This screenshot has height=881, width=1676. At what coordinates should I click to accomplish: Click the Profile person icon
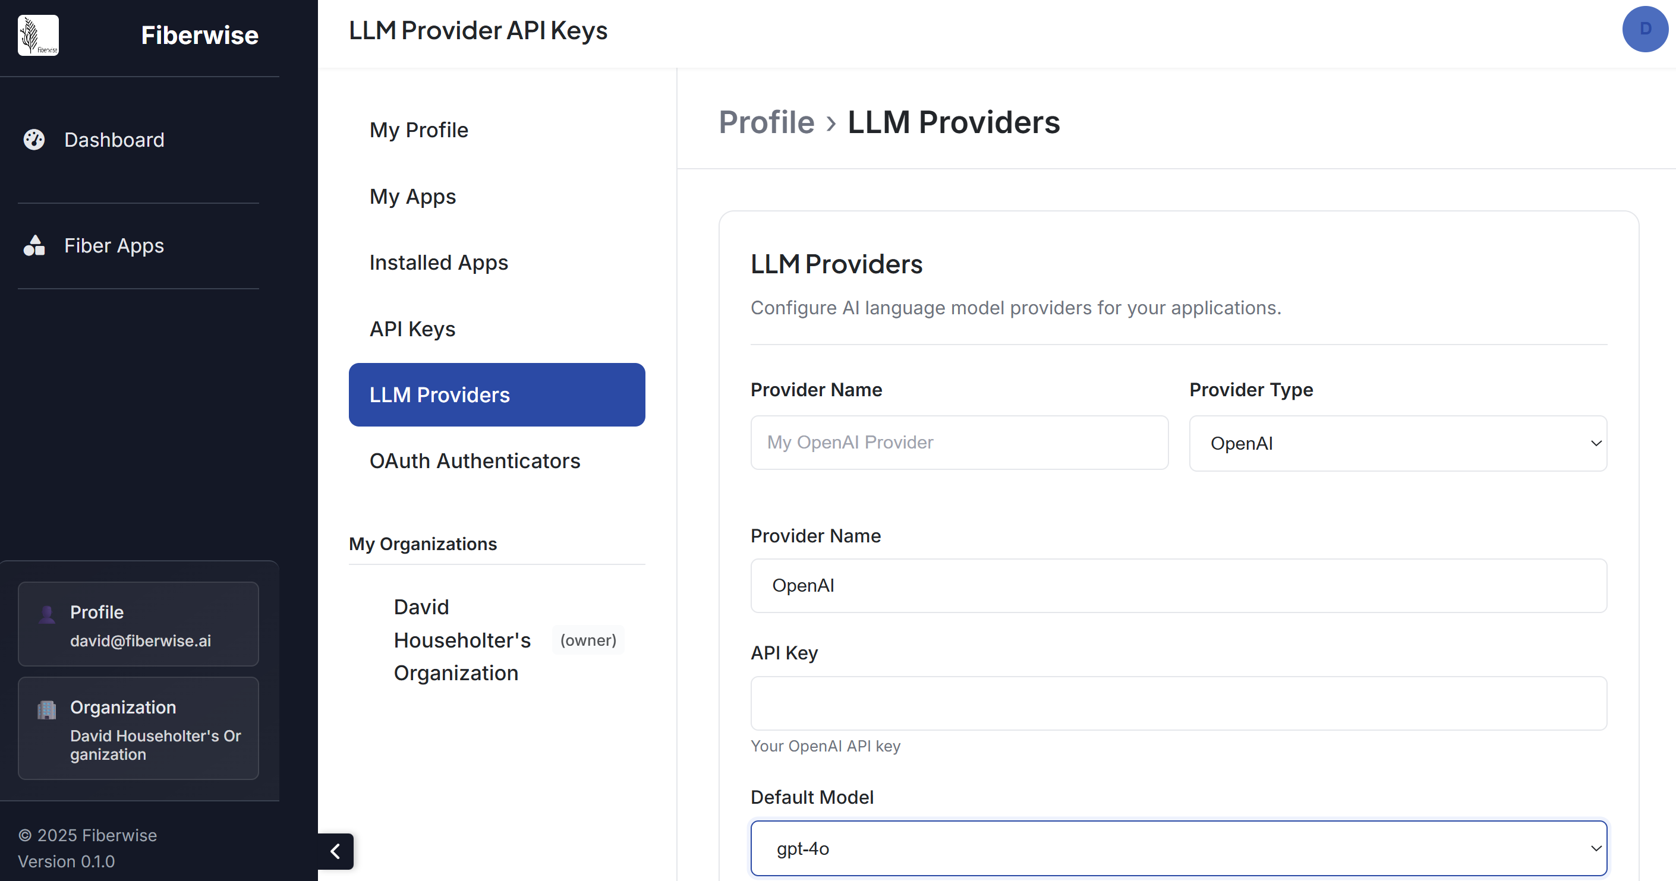pyautogui.click(x=47, y=614)
